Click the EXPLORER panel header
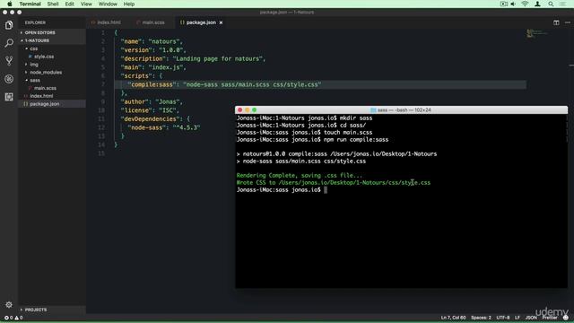 click(x=35, y=22)
